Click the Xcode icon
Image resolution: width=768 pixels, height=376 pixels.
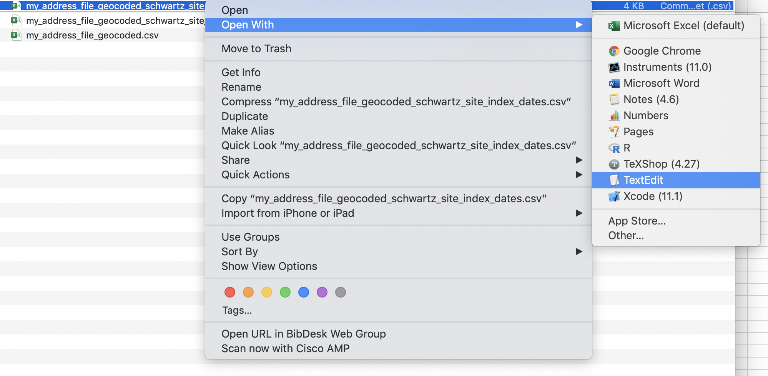click(x=614, y=196)
